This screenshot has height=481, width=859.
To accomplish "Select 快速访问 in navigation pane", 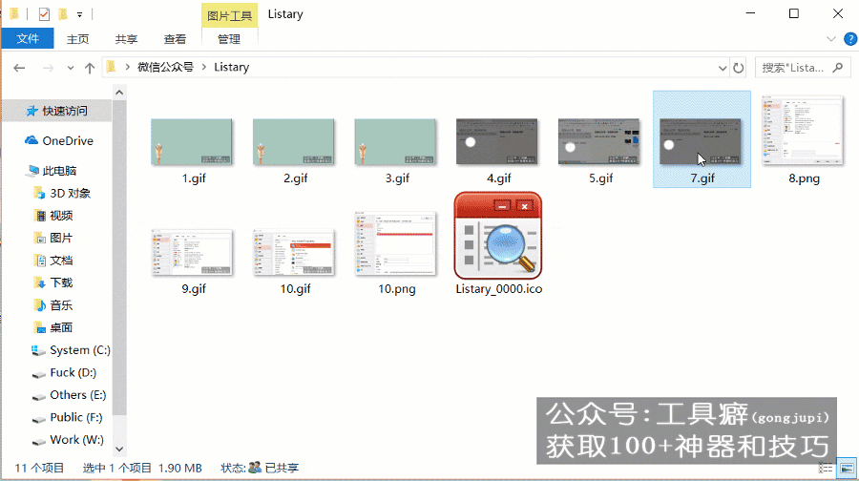I will pyautogui.click(x=57, y=111).
